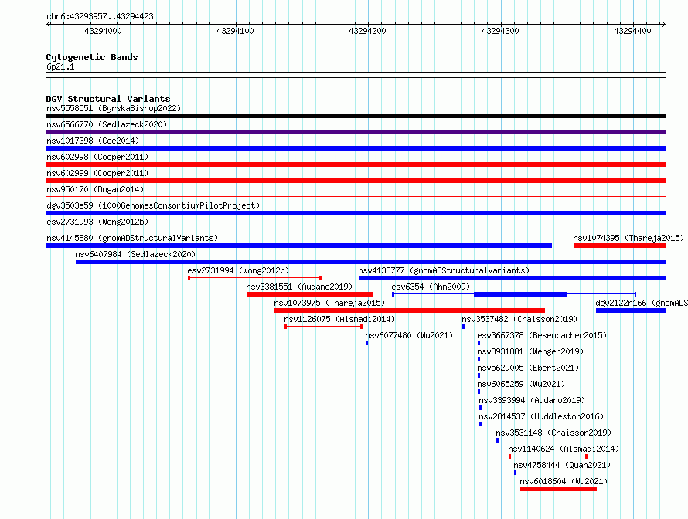
Task: Click the chr6:43293957..43294423 region label
Action: (100, 16)
